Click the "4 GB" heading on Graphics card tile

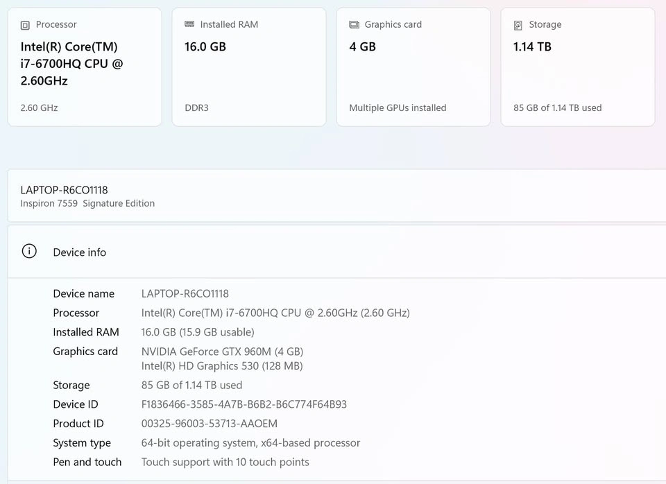pyautogui.click(x=362, y=46)
